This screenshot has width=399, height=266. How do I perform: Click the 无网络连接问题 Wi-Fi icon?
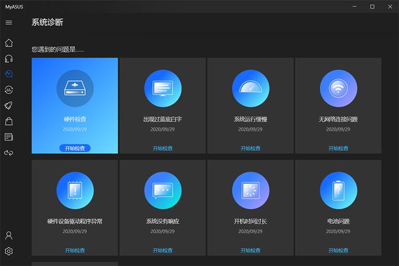pos(338,88)
